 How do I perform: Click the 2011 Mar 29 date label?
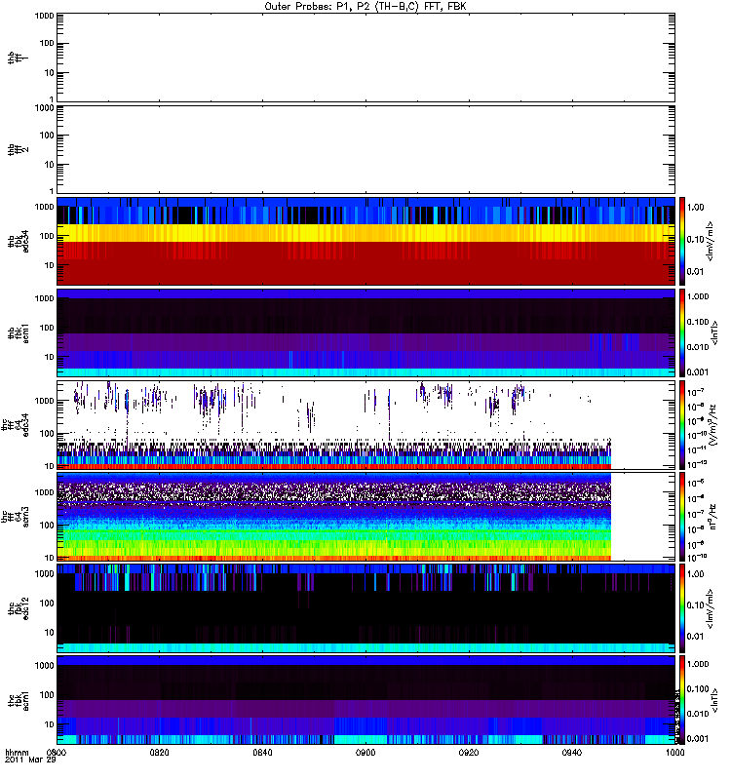click(x=30, y=760)
